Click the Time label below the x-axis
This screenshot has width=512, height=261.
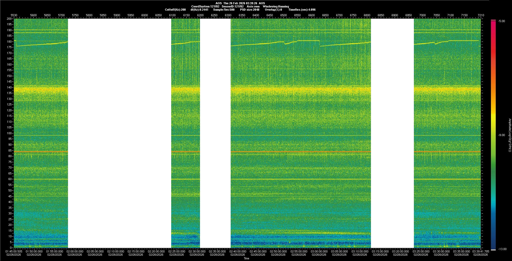pos(246,258)
